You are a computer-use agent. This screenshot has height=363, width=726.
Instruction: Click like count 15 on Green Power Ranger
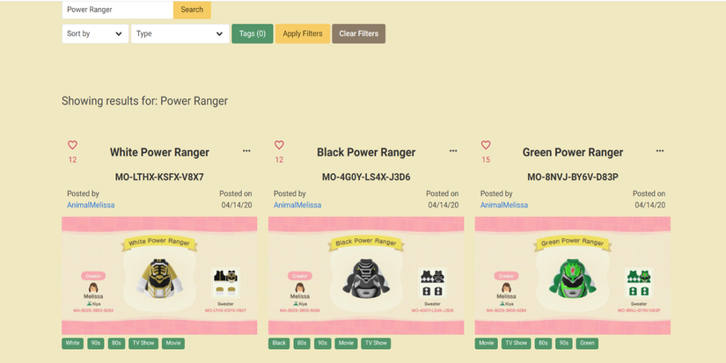[x=486, y=160]
